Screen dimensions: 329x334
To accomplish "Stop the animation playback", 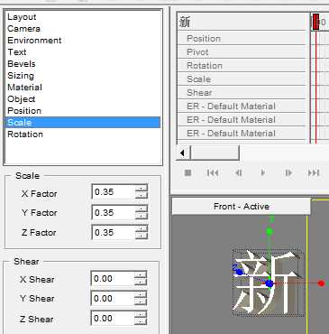I will (x=188, y=172).
